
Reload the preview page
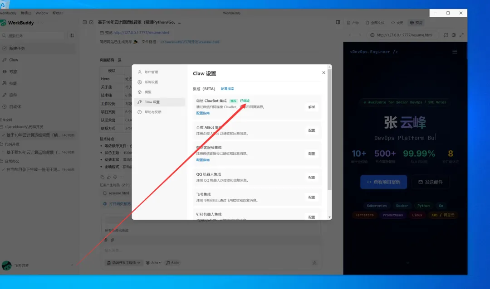coord(446,35)
